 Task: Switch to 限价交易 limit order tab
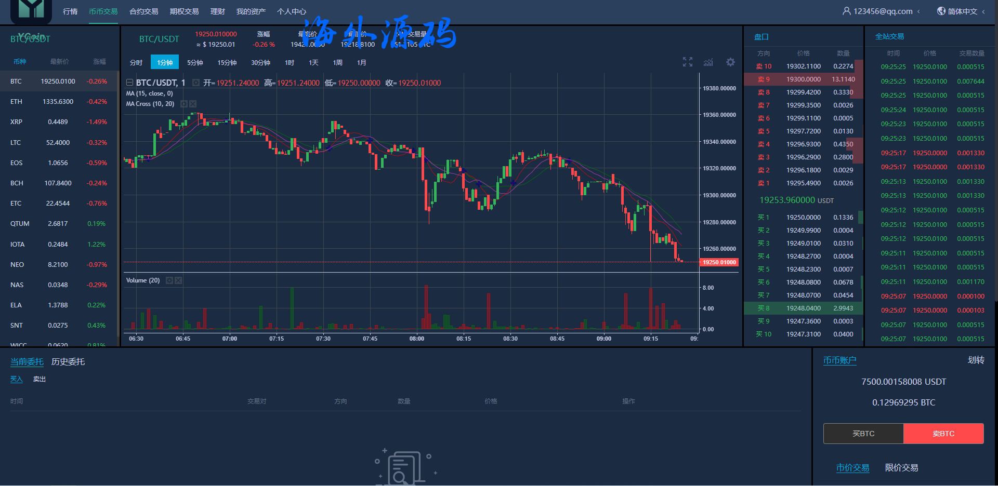[901, 468]
